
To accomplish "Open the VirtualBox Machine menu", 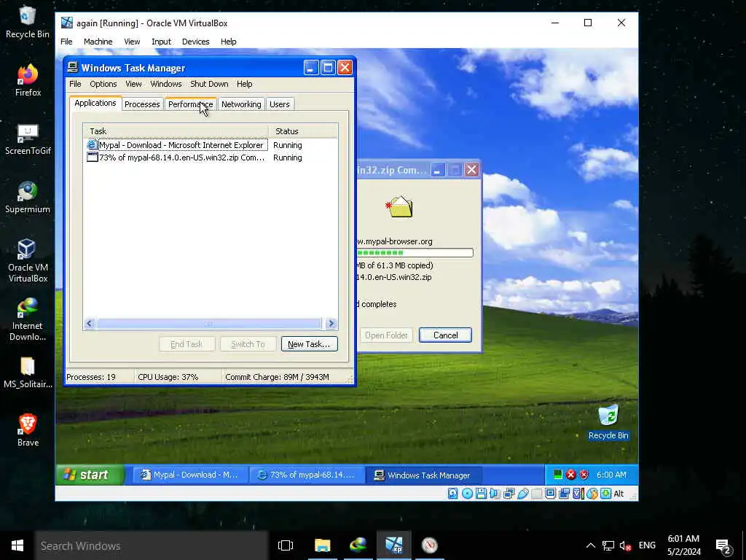I will (98, 42).
